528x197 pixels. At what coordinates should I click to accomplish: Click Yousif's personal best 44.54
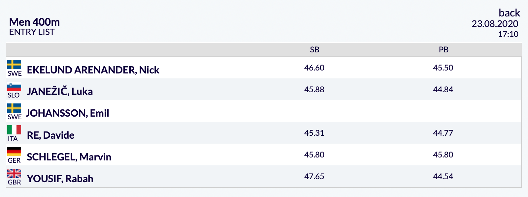point(443,176)
